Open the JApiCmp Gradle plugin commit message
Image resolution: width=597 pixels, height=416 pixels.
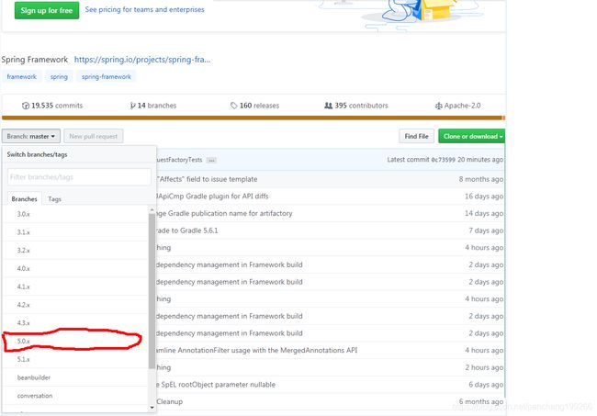(x=212, y=196)
